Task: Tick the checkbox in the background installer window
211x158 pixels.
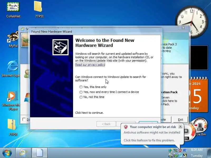Action: (x=24, y=119)
